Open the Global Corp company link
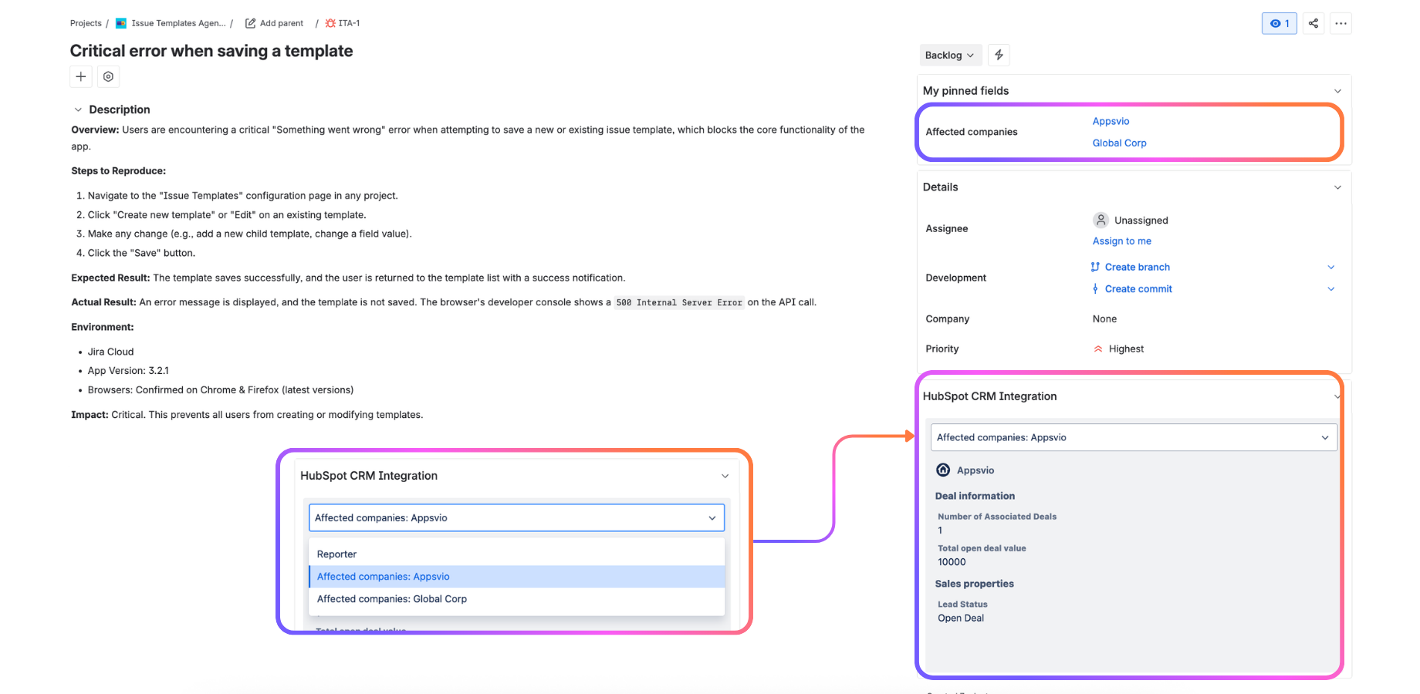The image size is (1420, 694). [1119, 143]
